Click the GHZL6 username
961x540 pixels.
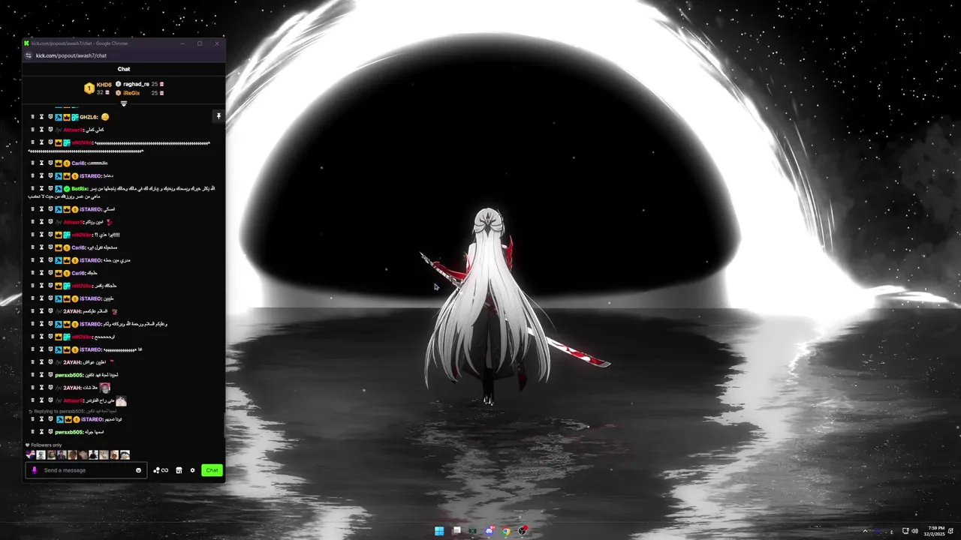click(89, 117)
